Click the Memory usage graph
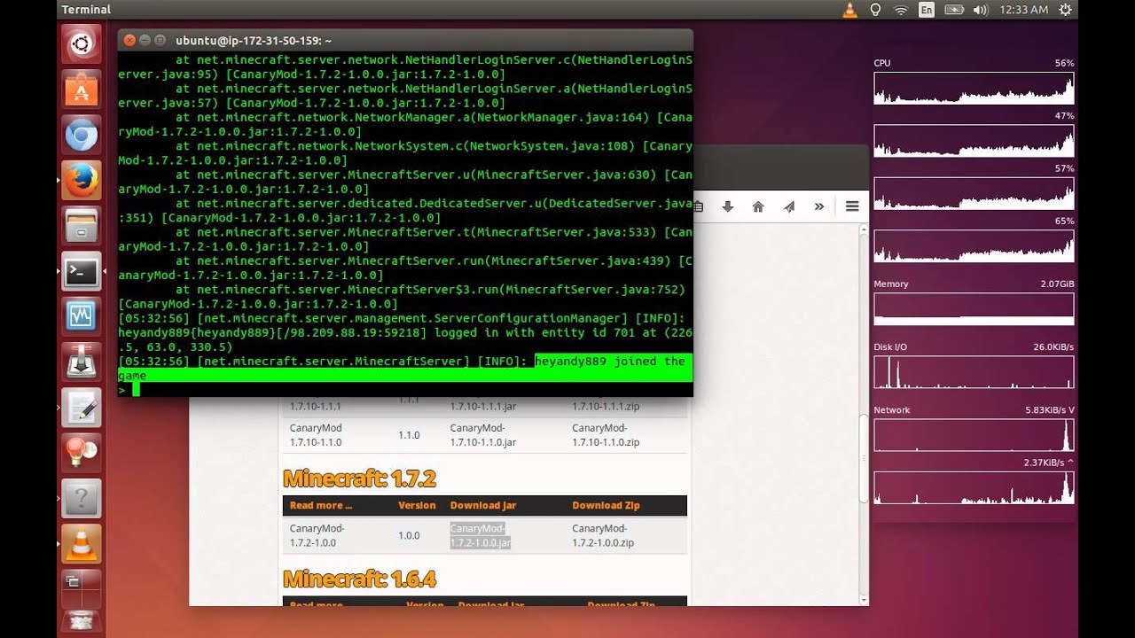This screenshot has height=638, width=1135. tap(974, 308)
